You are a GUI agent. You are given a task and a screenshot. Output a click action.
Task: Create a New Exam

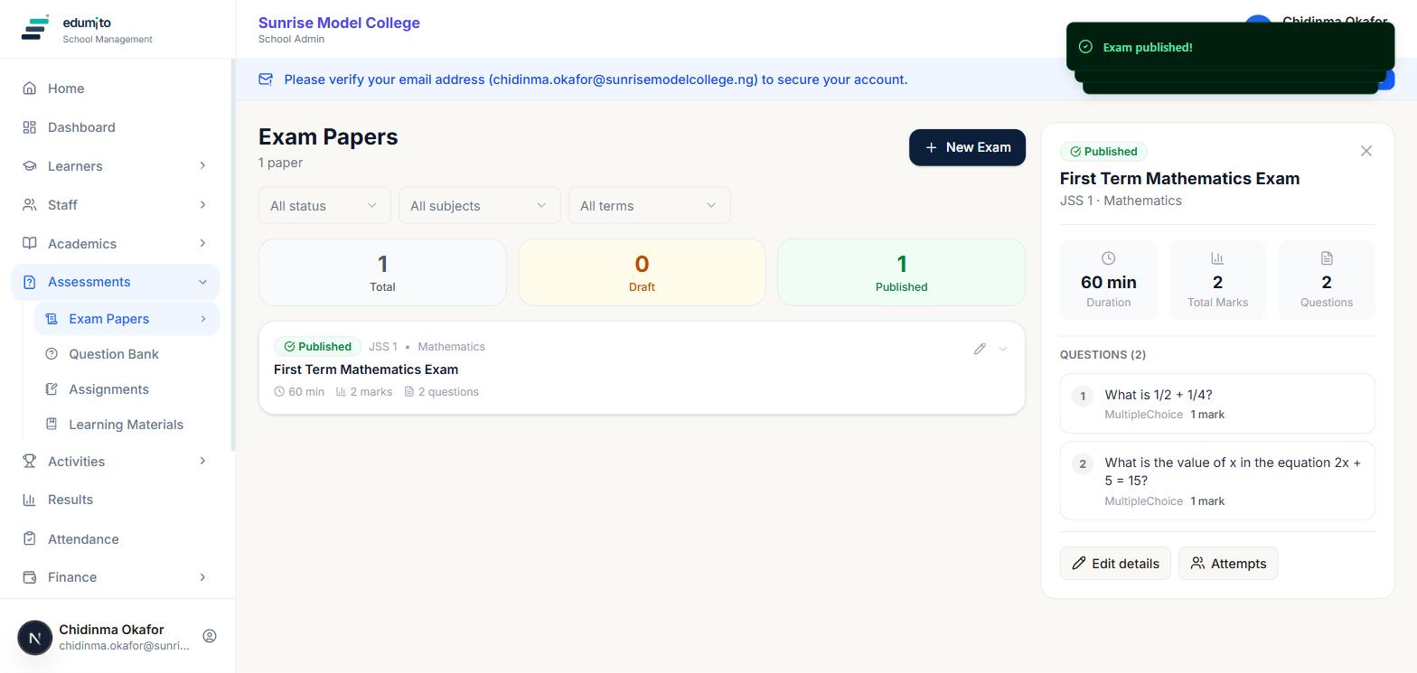coord(967,147)
